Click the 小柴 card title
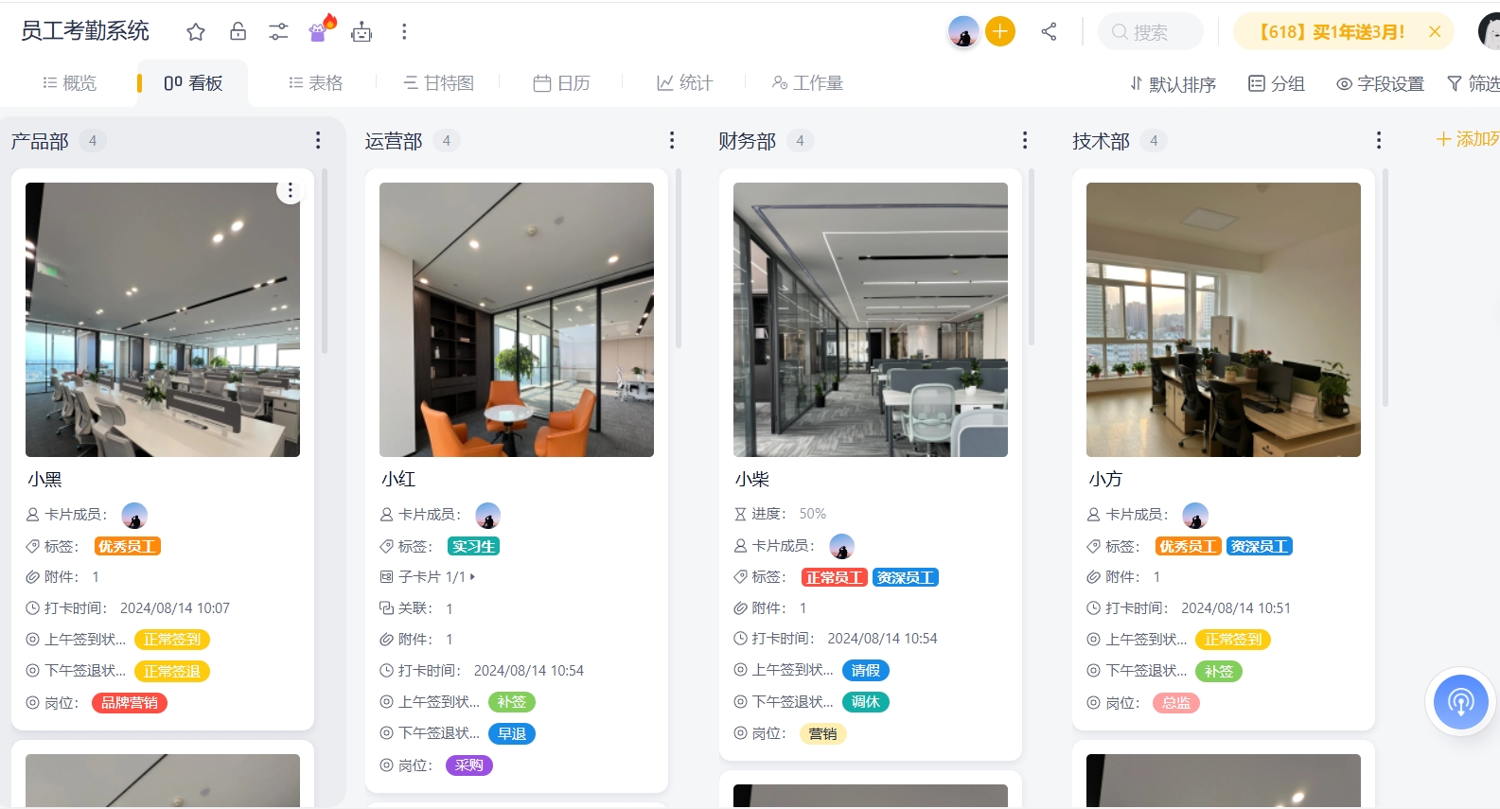The image size is (1500, 809). 752,480
